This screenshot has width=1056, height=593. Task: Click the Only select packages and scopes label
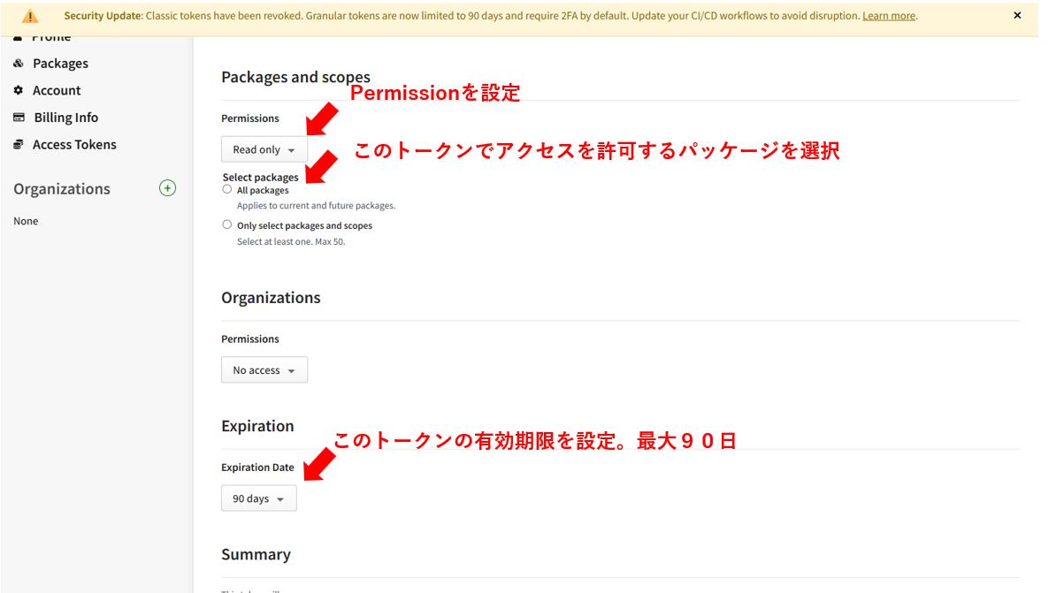304,225
